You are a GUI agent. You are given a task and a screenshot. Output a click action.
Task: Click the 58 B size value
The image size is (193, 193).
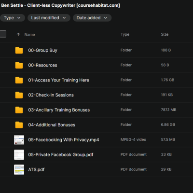coord(165,65)
